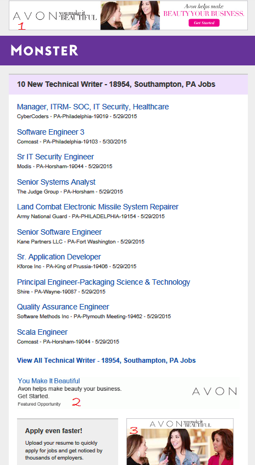Click the two women photo in the top banner

coord(130,15)
